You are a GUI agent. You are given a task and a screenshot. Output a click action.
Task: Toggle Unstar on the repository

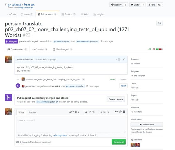(x=135, y=5)
